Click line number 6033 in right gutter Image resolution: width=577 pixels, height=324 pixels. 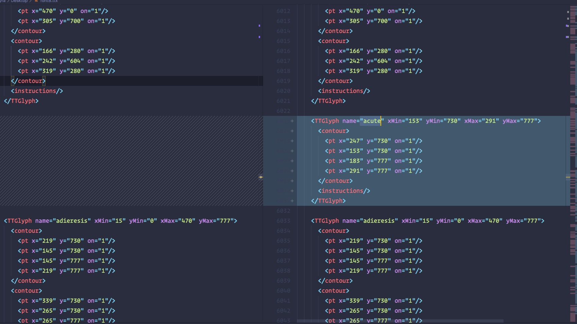[283, 221]
